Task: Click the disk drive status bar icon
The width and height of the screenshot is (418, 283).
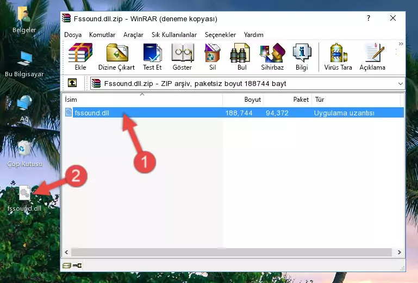Action: 67,266
